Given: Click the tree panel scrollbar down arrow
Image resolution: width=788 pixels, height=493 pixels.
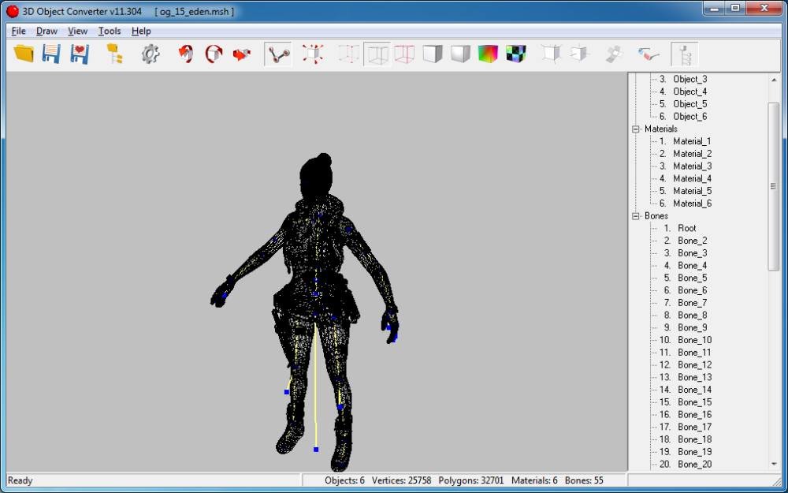Looking at the screenshot, I should pos(774,465).
